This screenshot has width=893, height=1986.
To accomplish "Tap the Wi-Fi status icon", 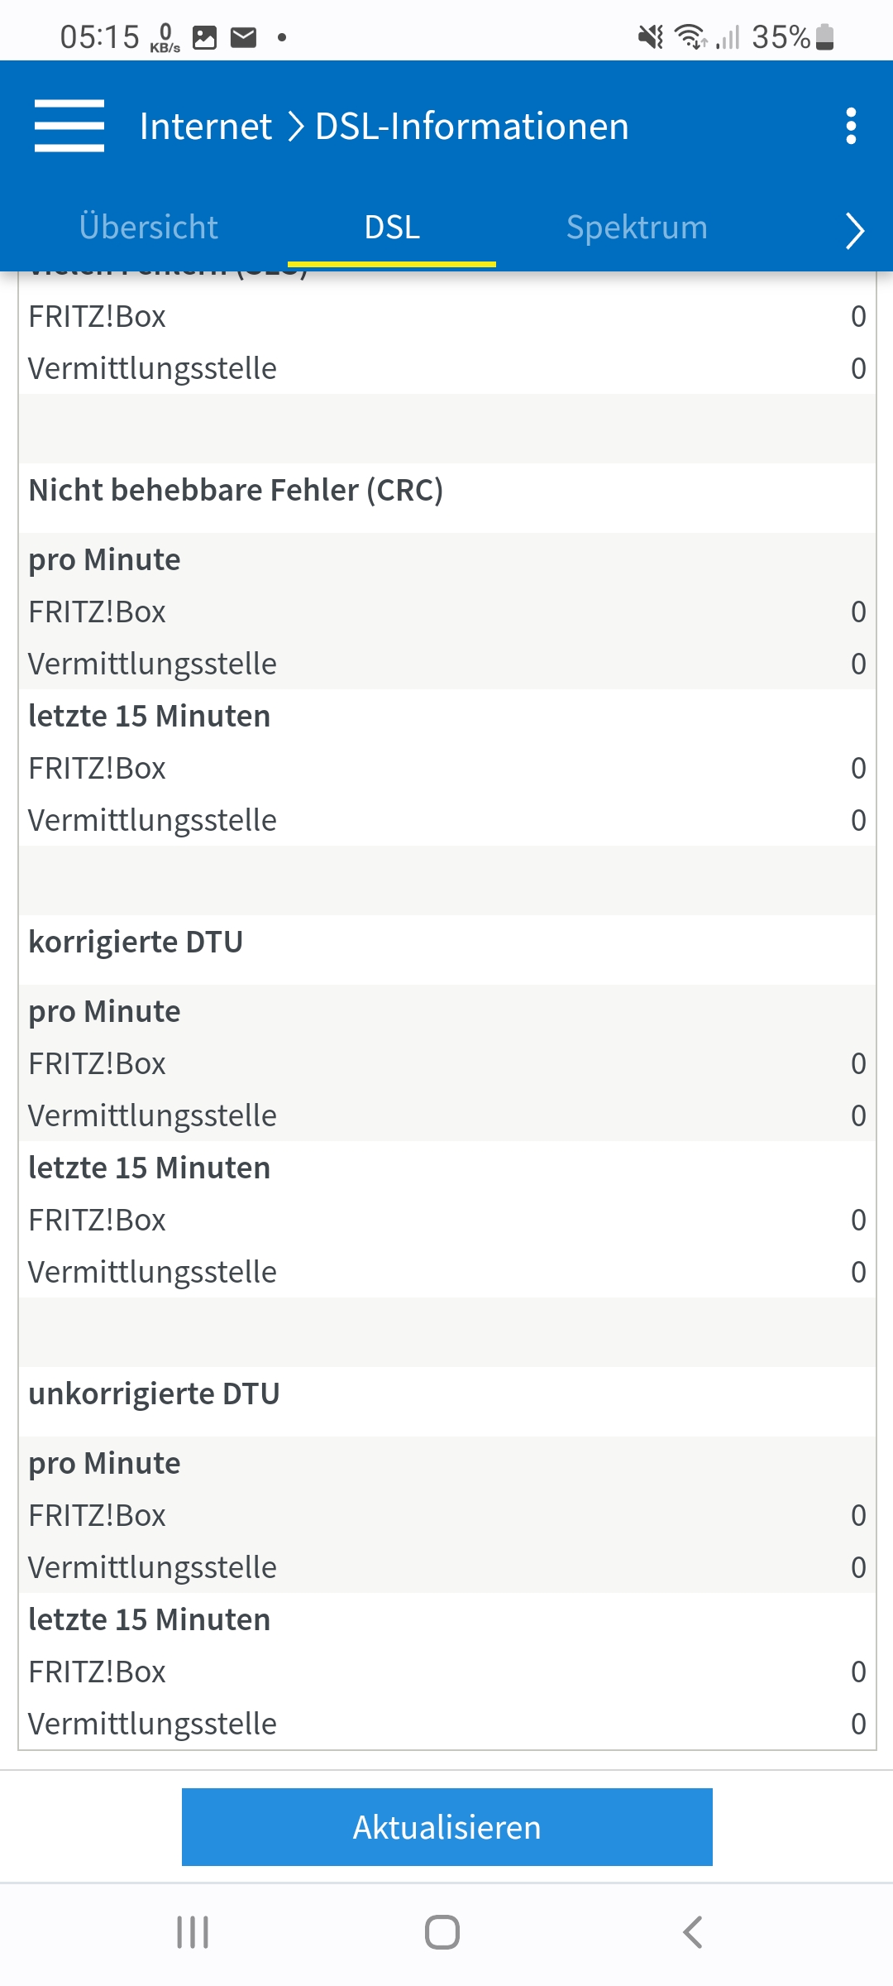I will [x=690, y=37].
